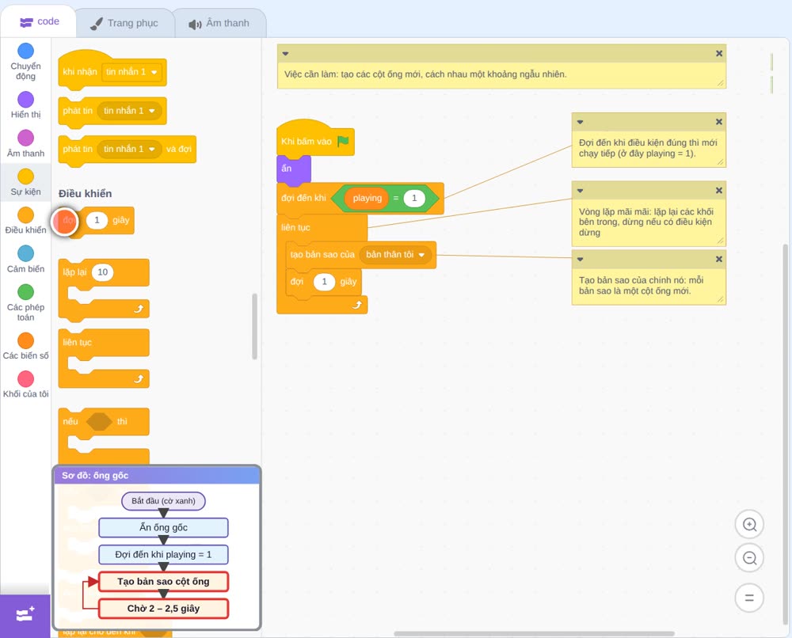Image resolution: width=792 pixels, height=638 pixels.
Task: Collapse the Vòng lặp mãi mãi comment
Action: click(580, 191)
